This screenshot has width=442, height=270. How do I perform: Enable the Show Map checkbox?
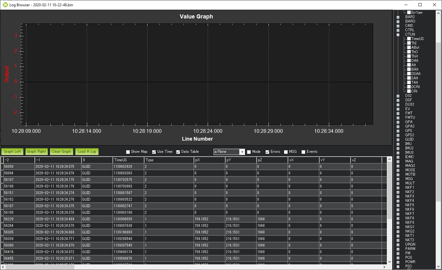128,152
